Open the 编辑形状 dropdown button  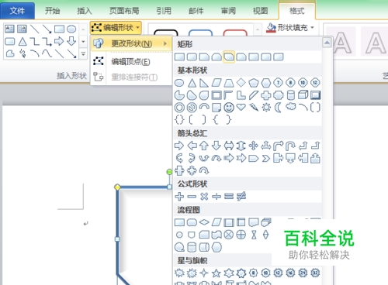[x=116, y=27]
